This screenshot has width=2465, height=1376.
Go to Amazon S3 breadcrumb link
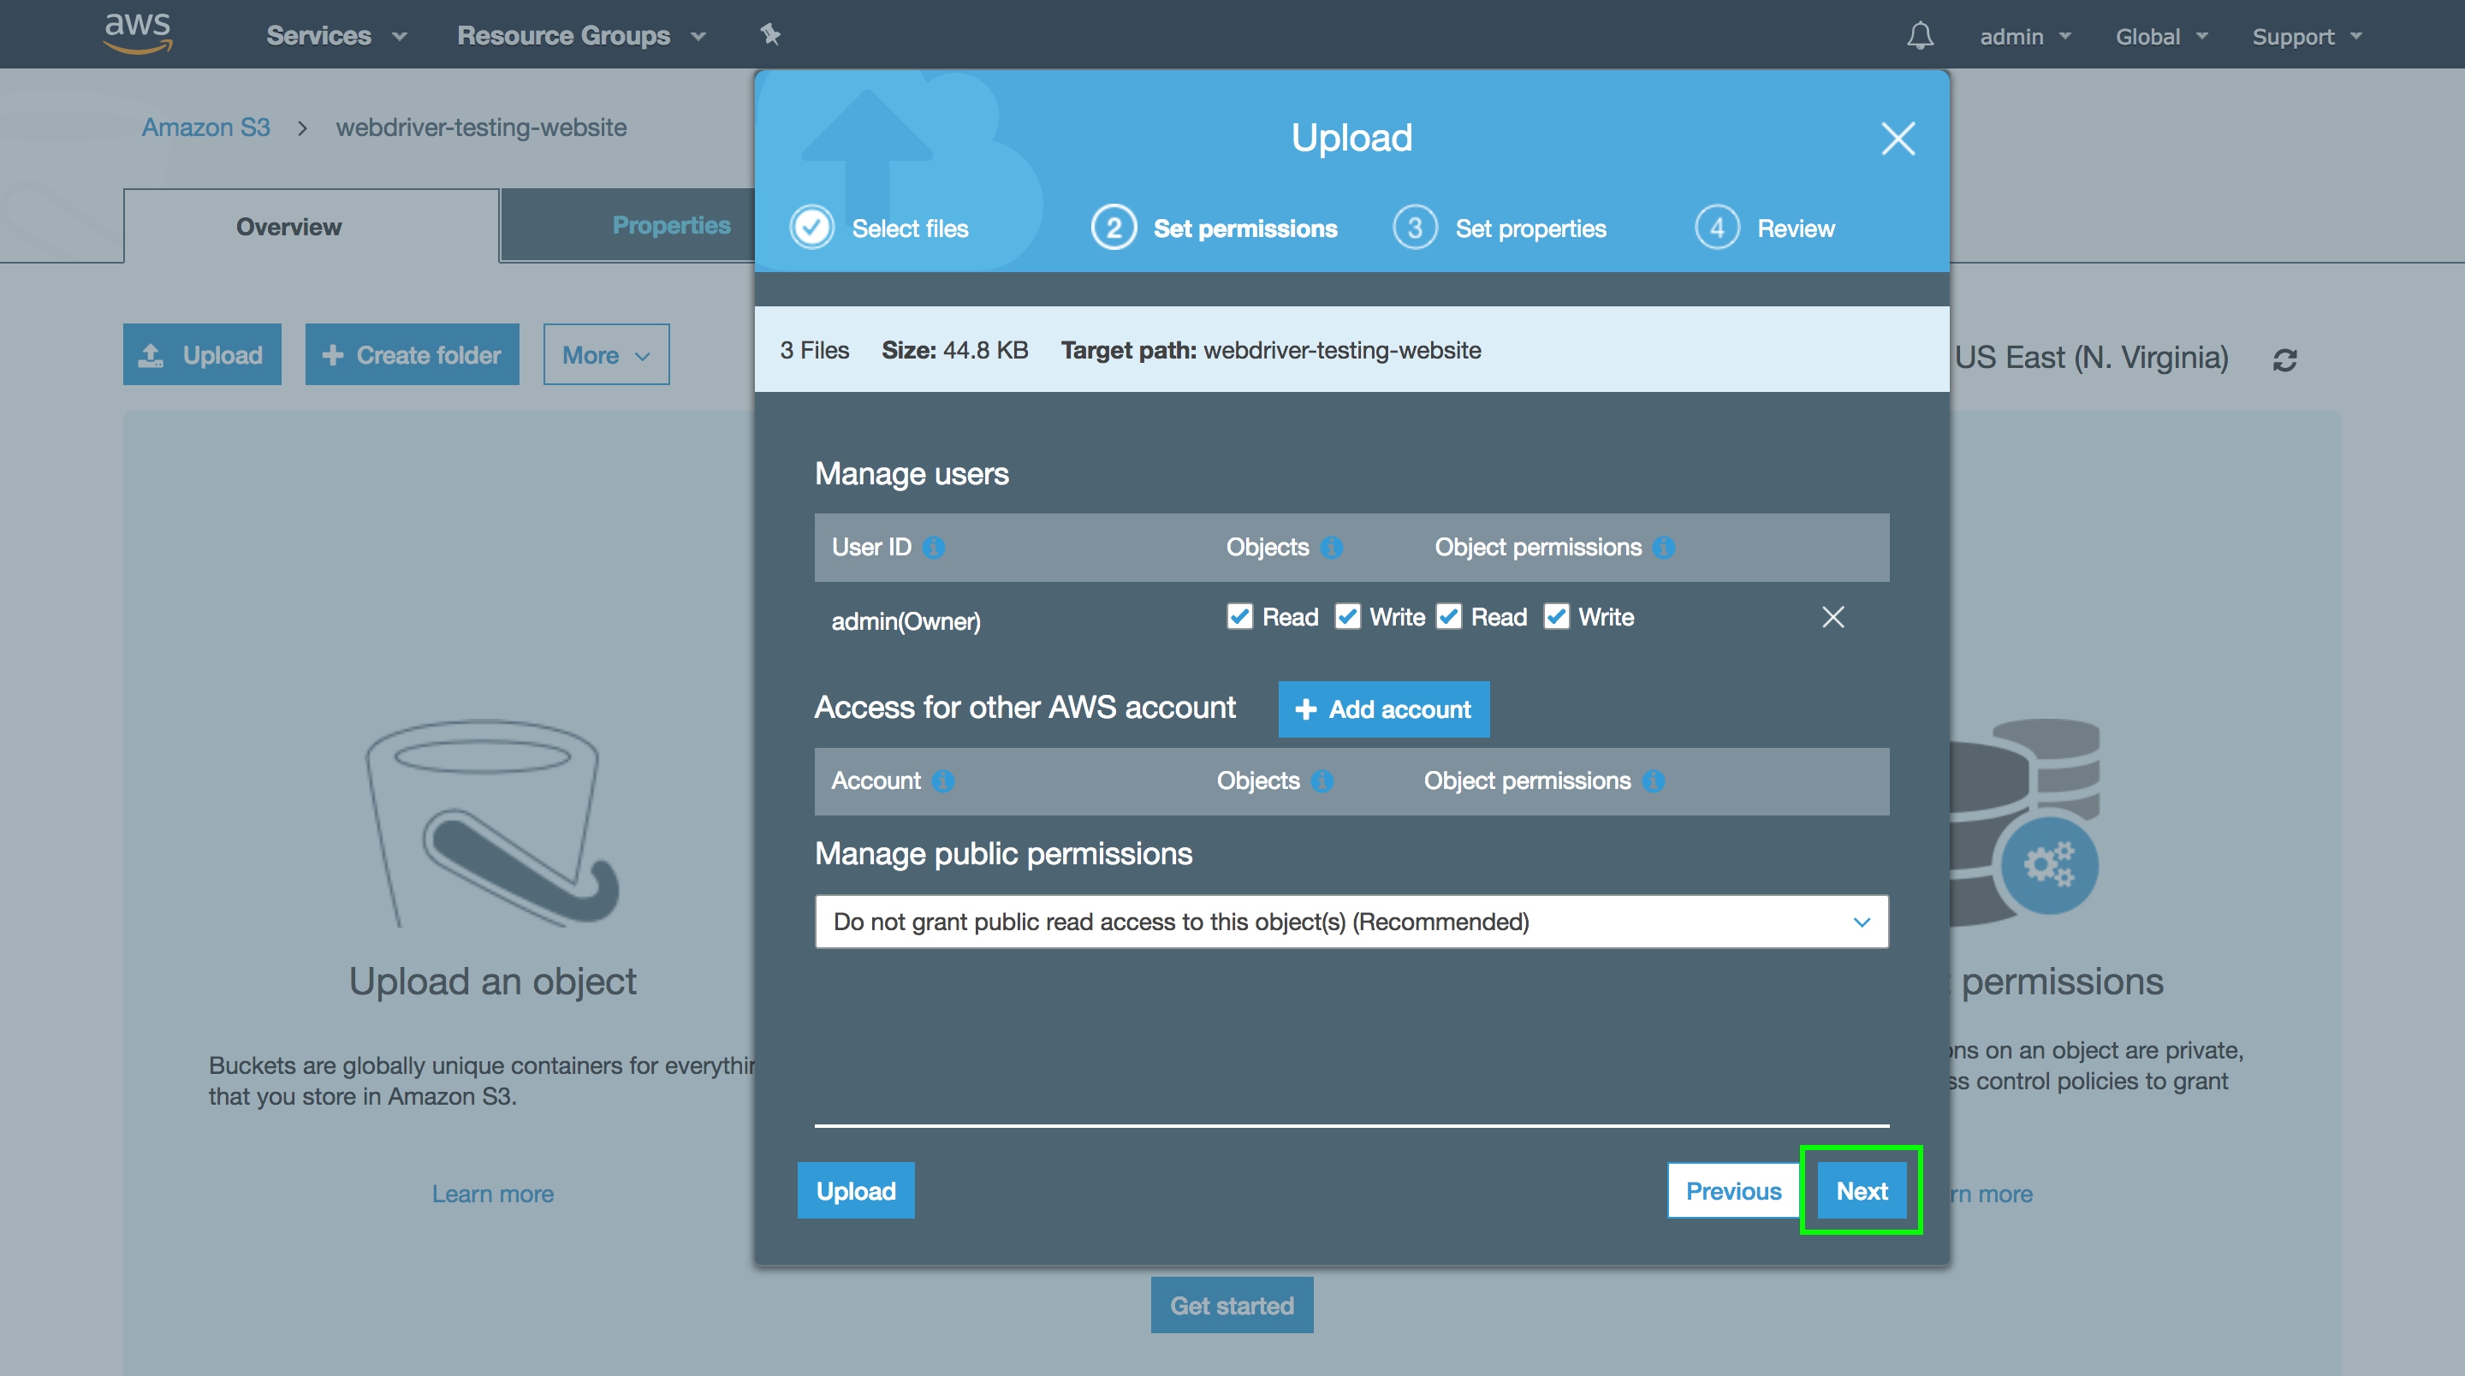tap(205, 128)
